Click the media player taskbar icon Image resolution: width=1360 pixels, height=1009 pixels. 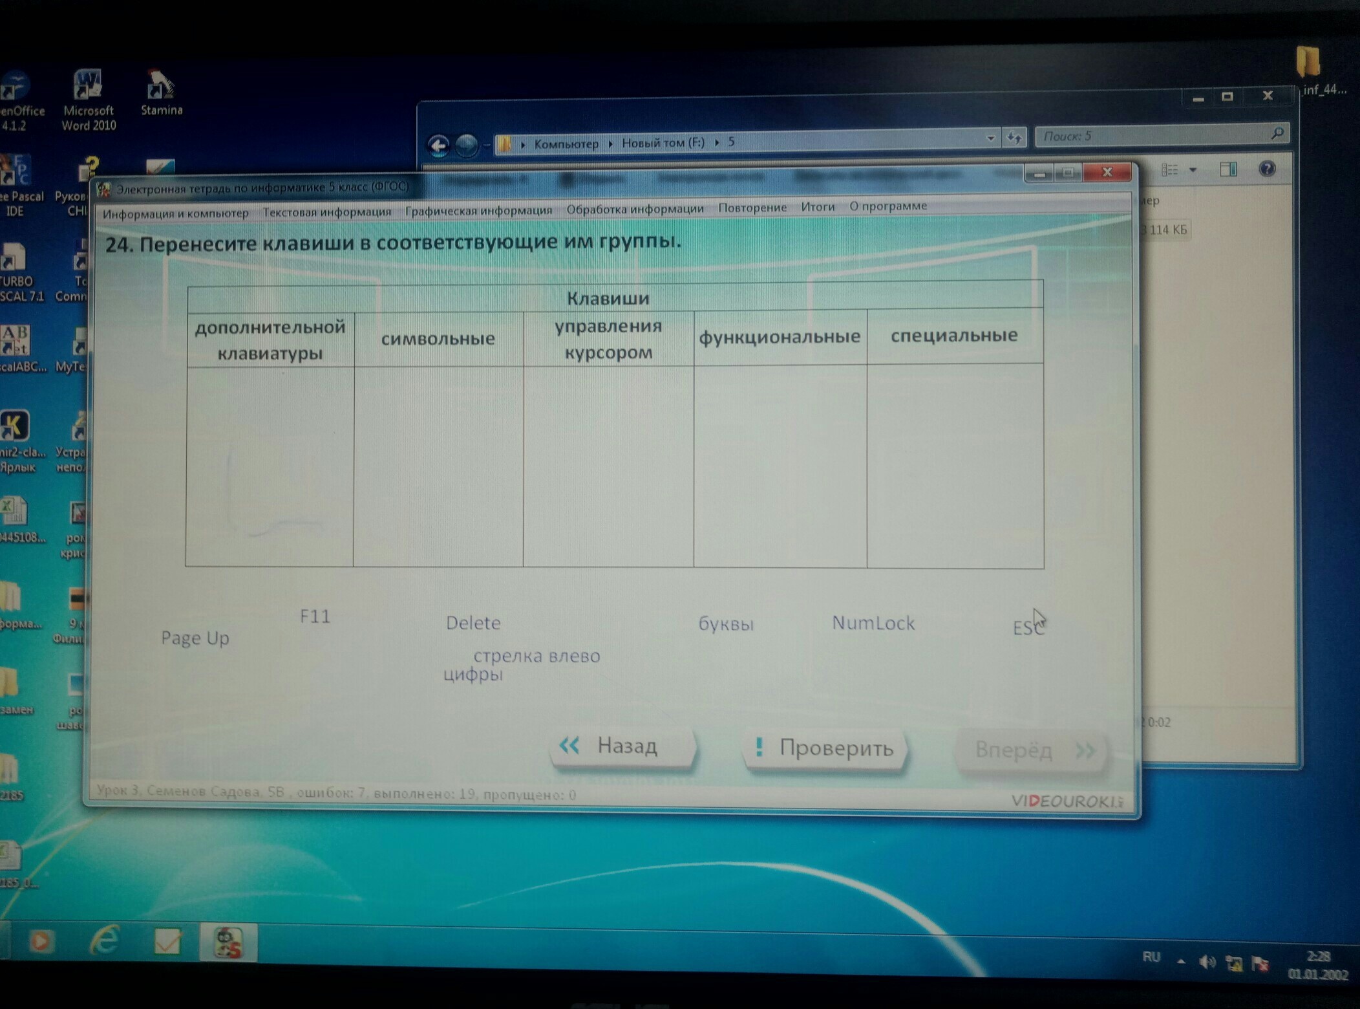(x=40, y=941)
